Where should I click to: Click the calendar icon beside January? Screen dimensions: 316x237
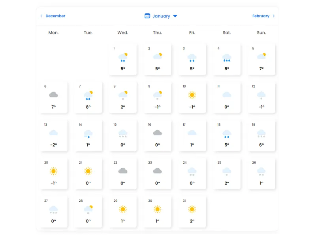(147, 16)
